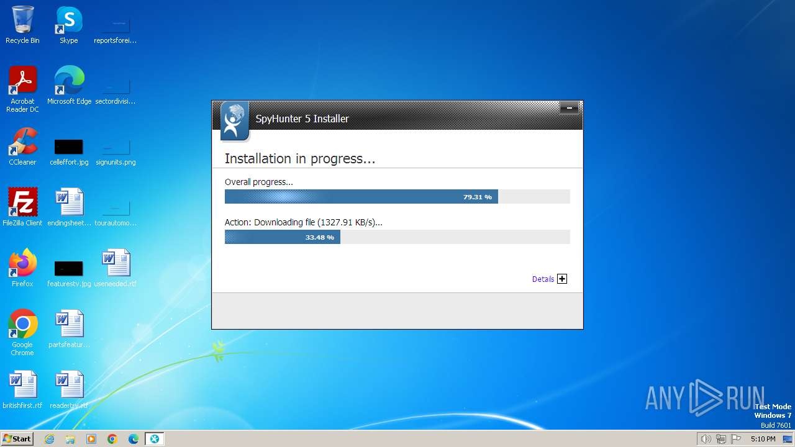Image resolution: width=795 pixels, height=447 pixels.
Task: Click the "Action: Downloading file" status text
Action: (x=303, y=222)
